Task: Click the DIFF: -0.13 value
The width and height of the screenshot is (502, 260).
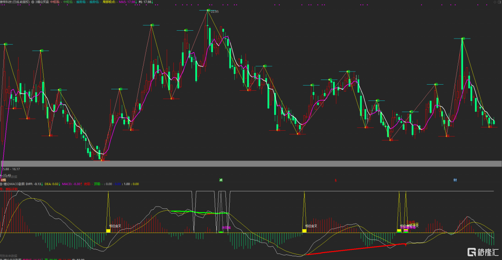Action: coord(34,184)
